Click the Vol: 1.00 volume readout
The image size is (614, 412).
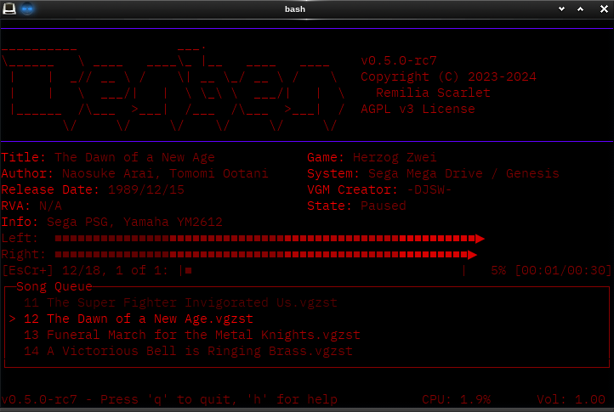point(571,399)
